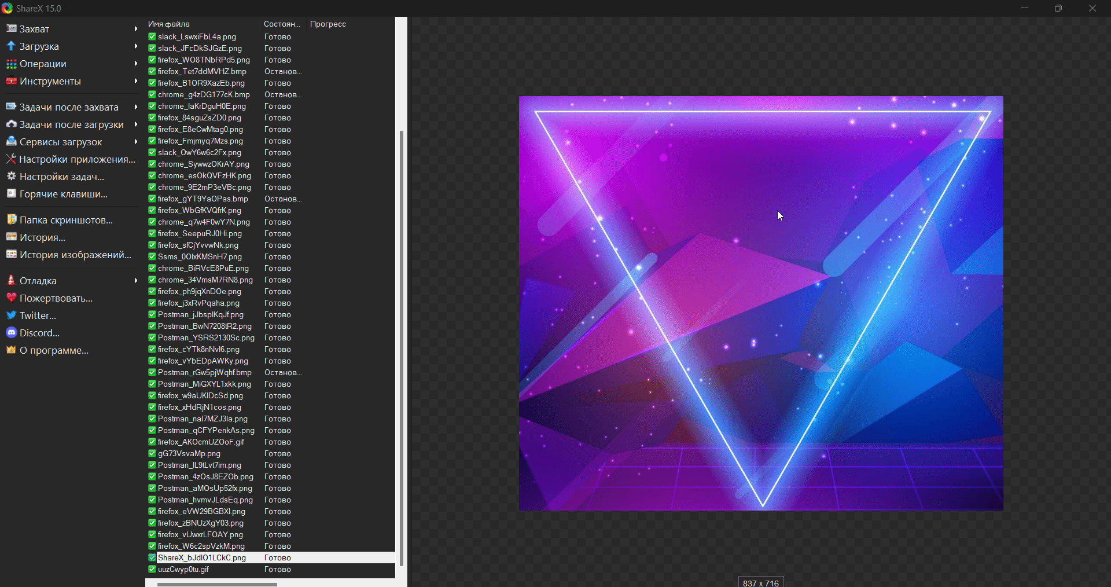The height and width of the screenshot is (587, 1111).
Task: Open the Горячие клавиши menu item
Action: 71,193
